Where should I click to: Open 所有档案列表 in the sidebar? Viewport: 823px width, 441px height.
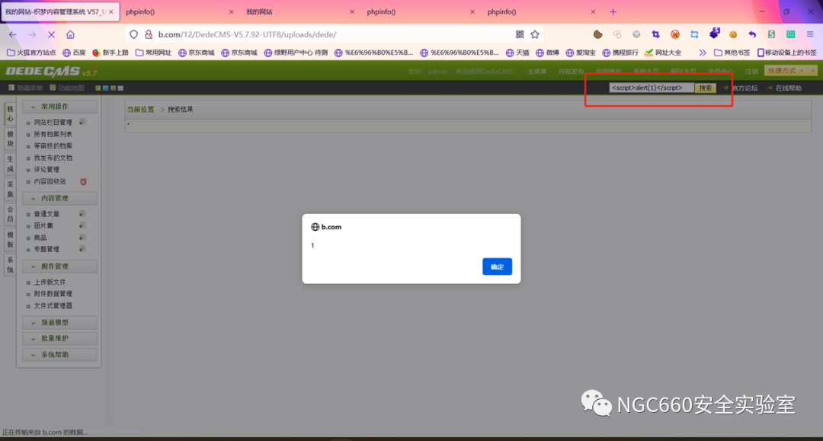pyautogui.click(x=53, y=134)
